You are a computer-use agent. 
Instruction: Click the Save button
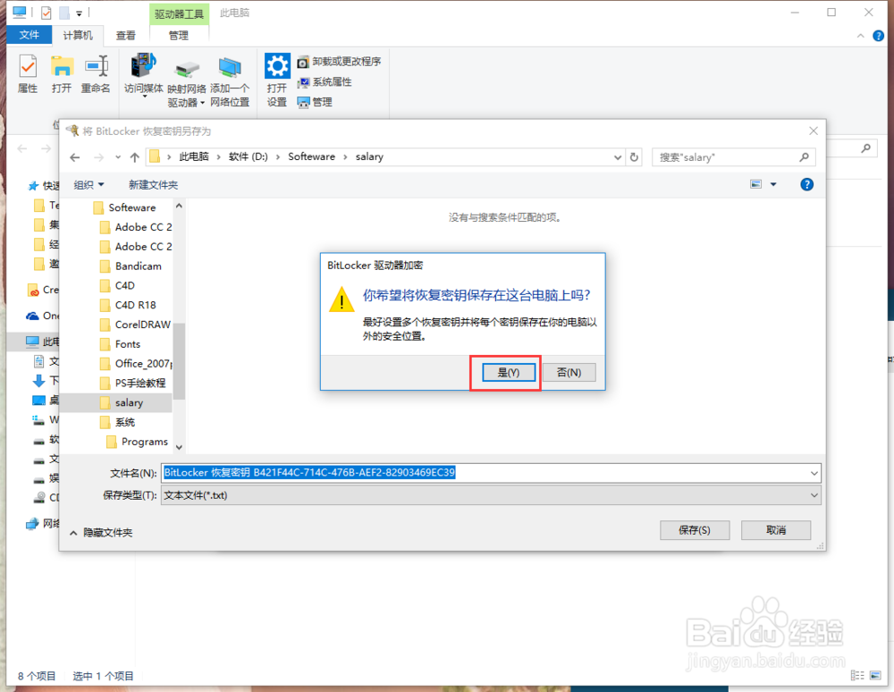point(695,530)
